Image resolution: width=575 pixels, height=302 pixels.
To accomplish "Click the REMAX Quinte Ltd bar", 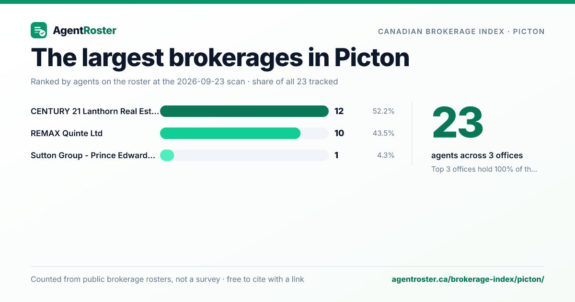I will click(230, 133).
